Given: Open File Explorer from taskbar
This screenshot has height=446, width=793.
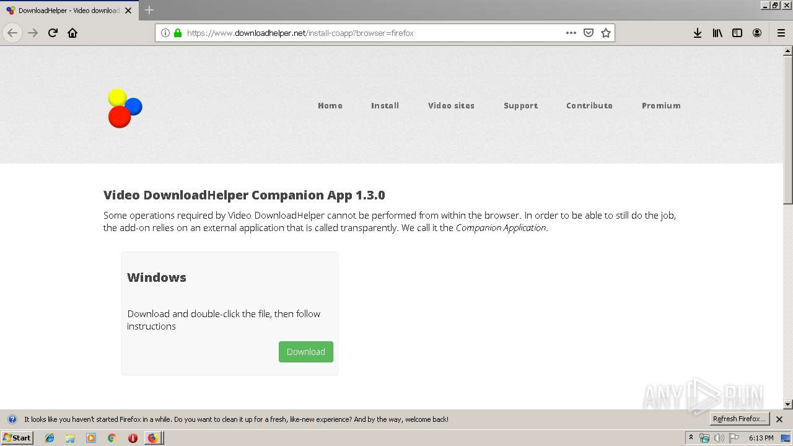Looking at the screenshot, I should pyautogui.click(x=70, y=438).
